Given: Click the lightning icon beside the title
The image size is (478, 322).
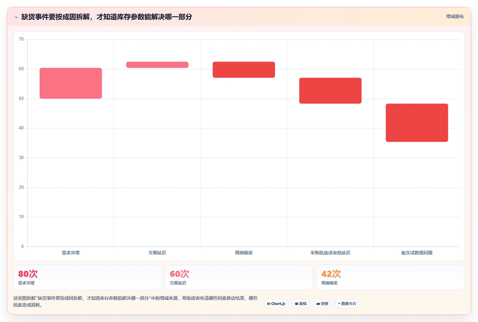Looking at the screenshot, I should coord(16,17).
